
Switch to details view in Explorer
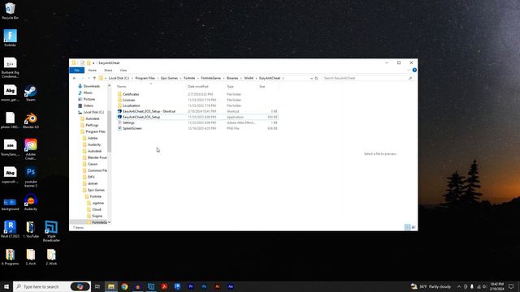pos(408,227)
